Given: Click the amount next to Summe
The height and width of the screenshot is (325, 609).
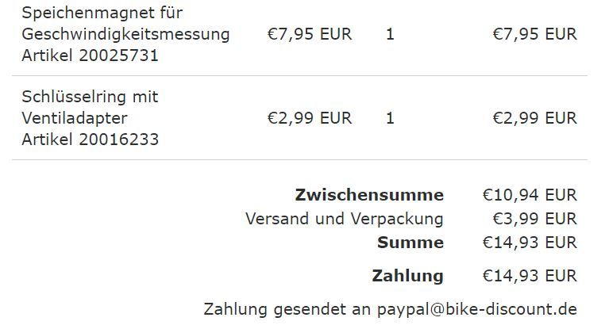Looking at the screenshot, I should coord(530,243).
